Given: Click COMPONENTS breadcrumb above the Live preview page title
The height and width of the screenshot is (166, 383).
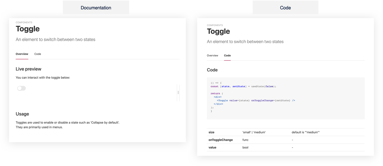Looking at the screenshot, I should (x=24, y=22).
